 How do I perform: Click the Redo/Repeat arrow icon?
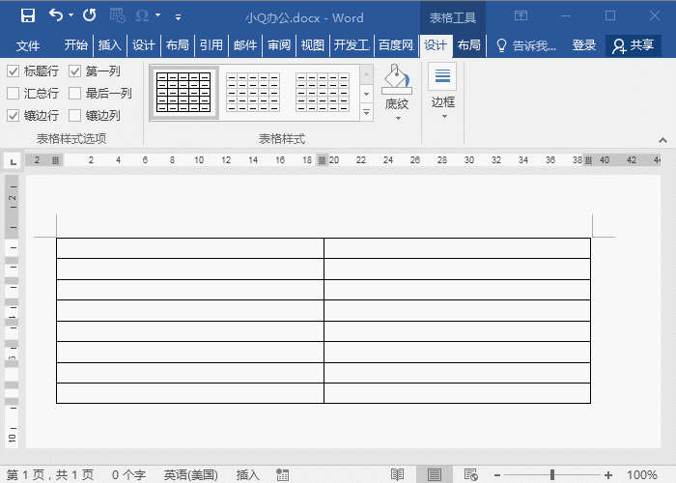click(89, 15)
